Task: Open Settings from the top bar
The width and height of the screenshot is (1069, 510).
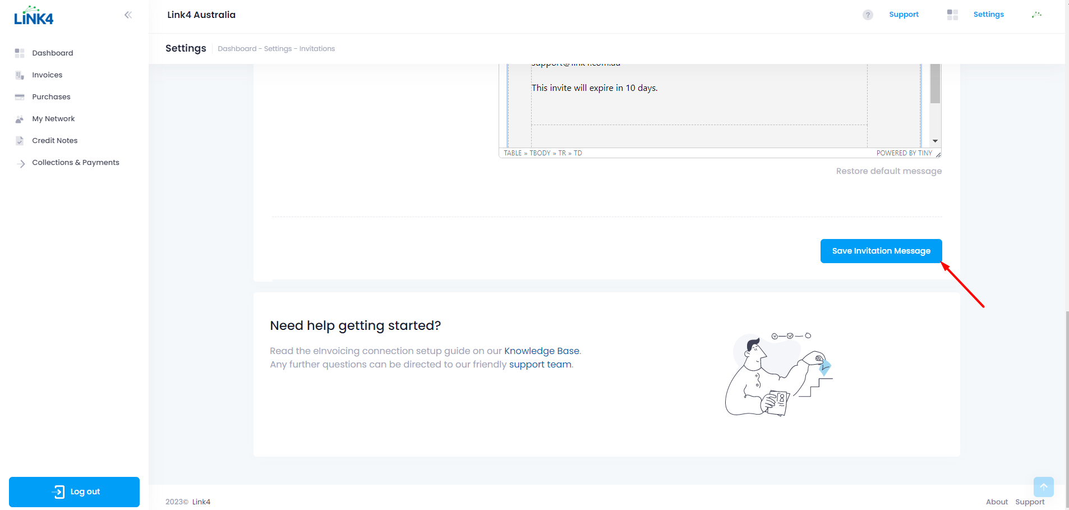Action: tap(988, 15)
